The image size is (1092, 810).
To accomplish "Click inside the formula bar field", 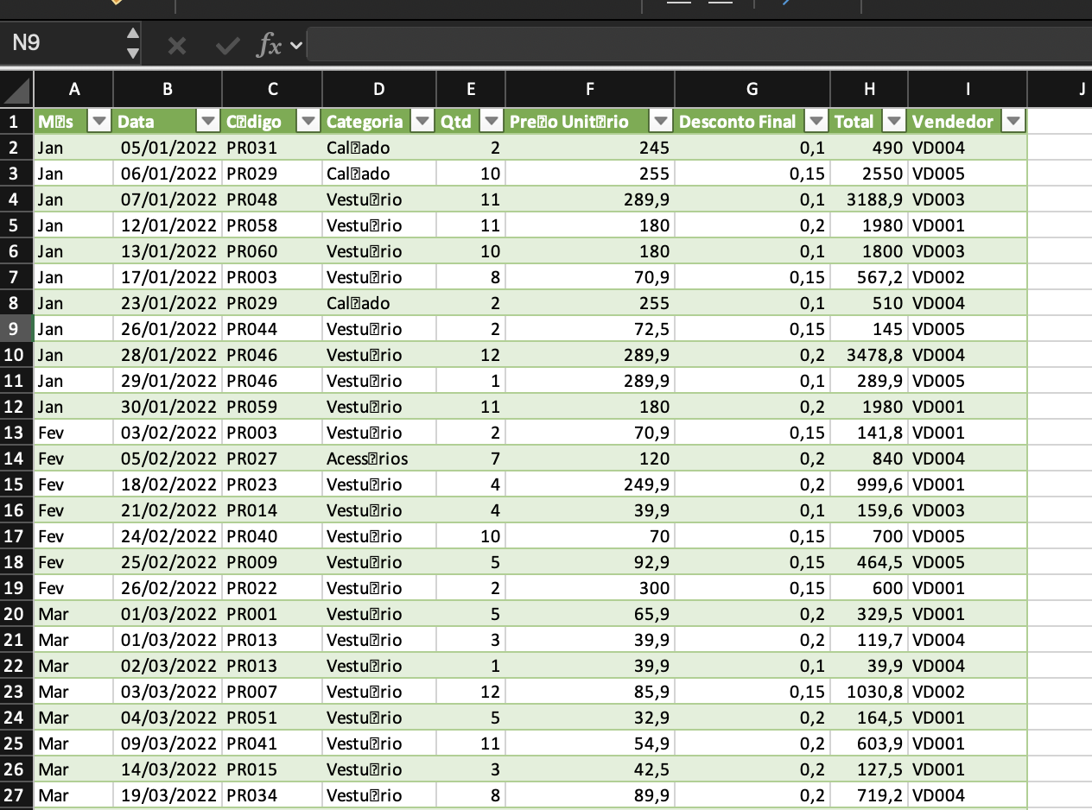I will point(691,45).
